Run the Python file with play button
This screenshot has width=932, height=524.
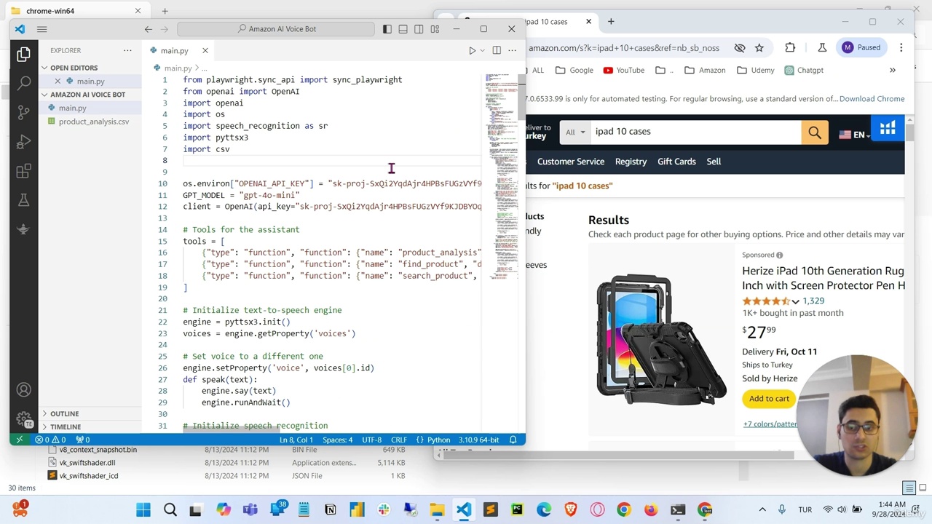(472, 50)
